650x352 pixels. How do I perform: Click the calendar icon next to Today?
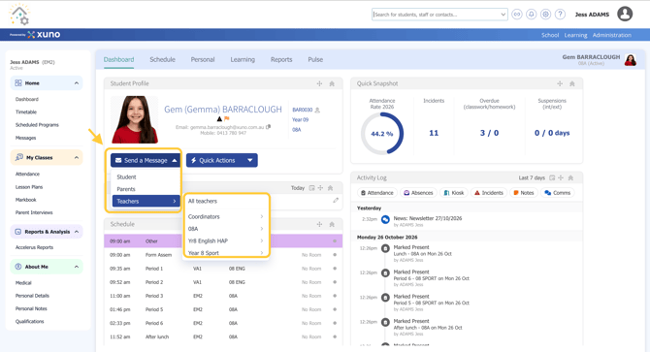[311, 188]
